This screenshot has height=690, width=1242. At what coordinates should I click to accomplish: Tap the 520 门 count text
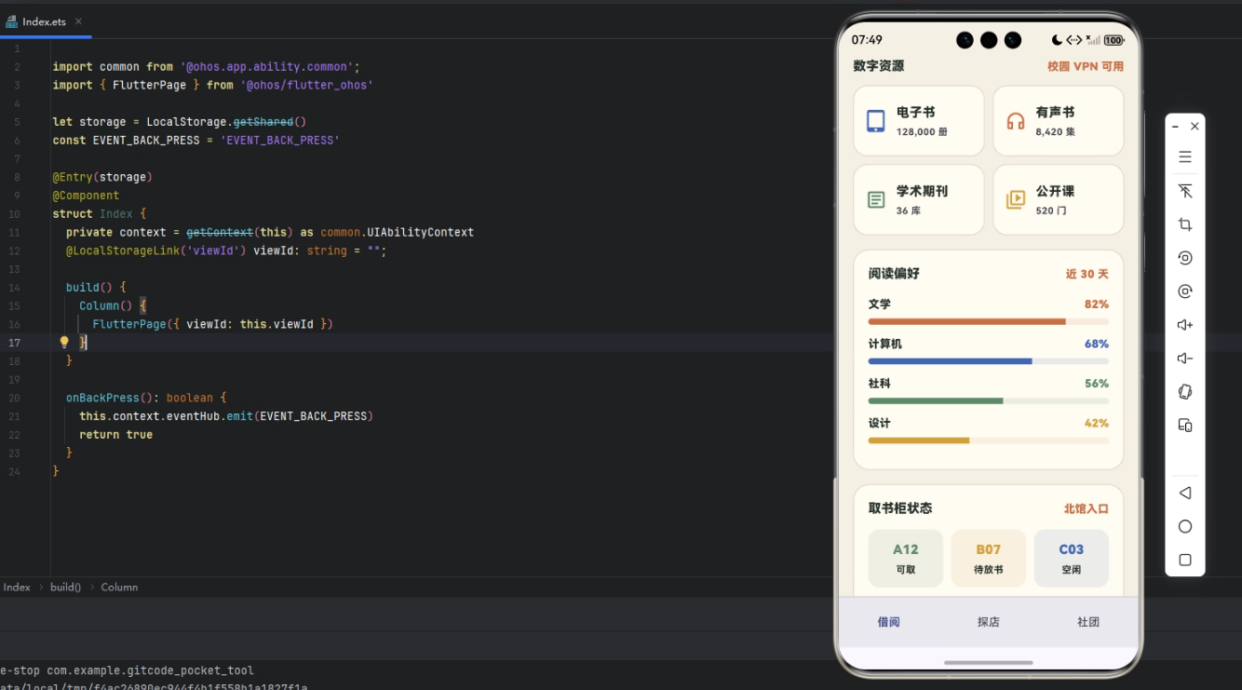[1051, 211]
